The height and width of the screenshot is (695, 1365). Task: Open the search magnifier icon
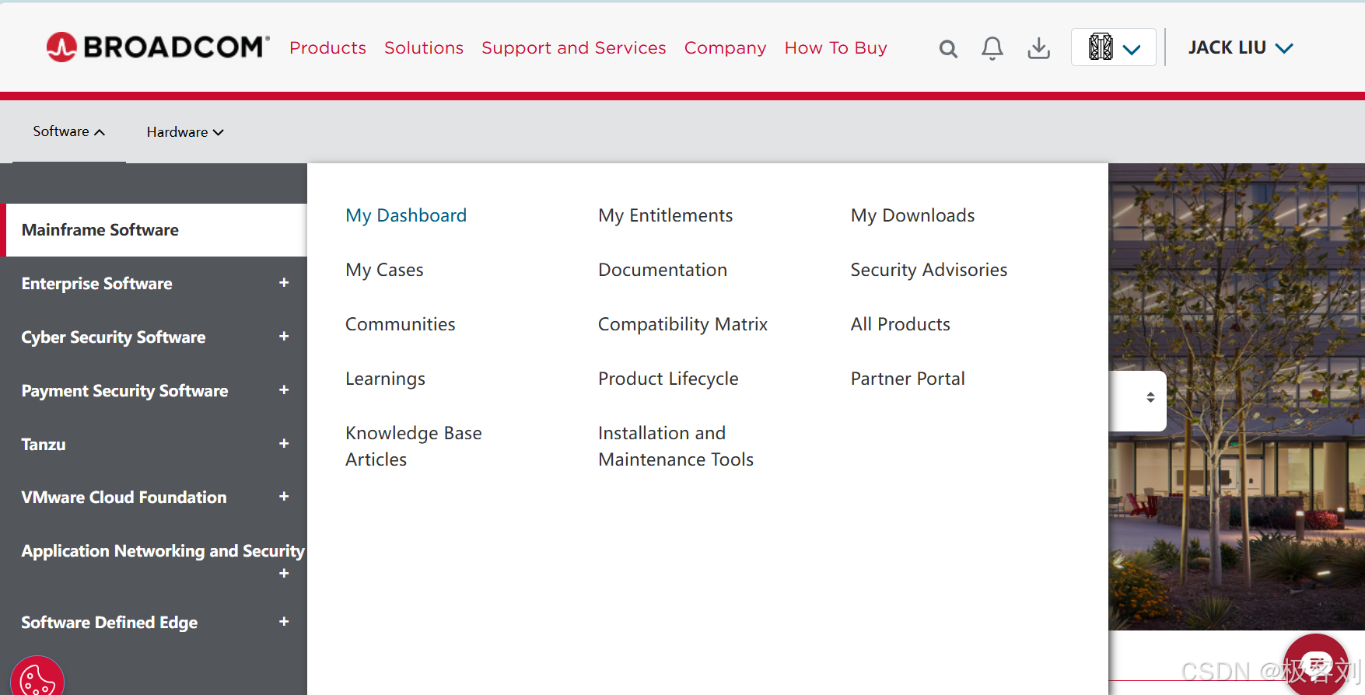pos(947,49)
